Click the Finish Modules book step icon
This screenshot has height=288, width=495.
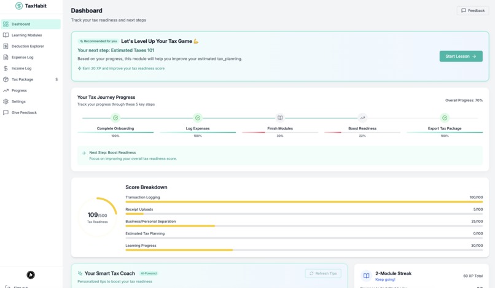tap(280, 118)
